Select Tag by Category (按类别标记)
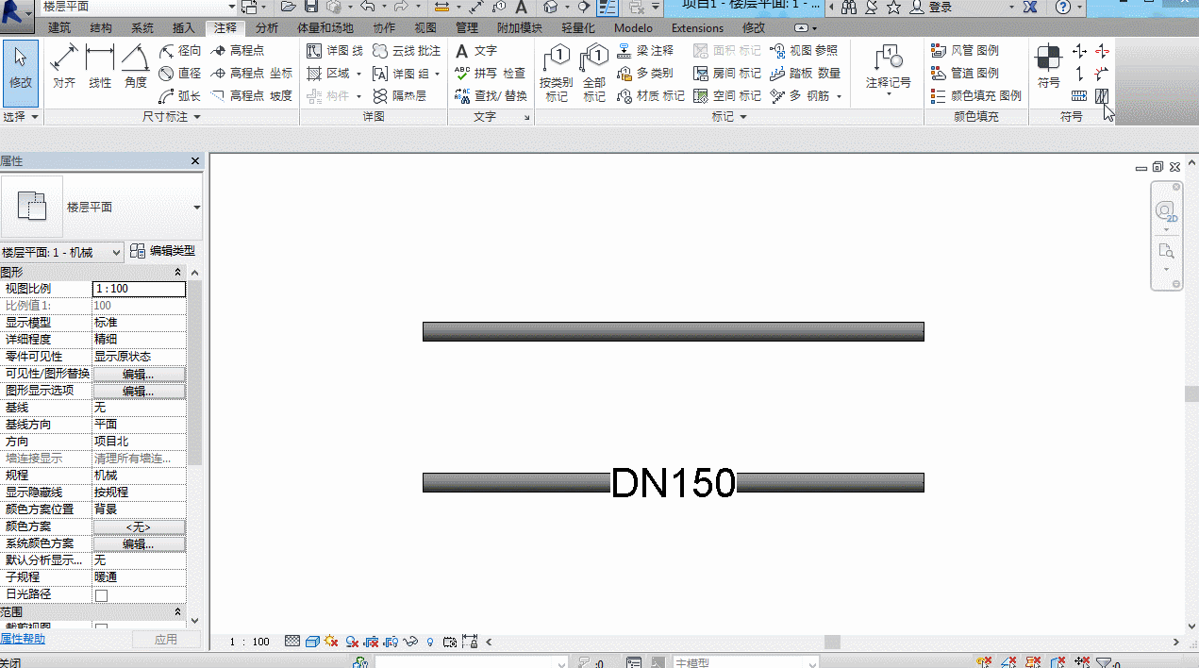The image size is (1199, 668). click(x=557, y=73)
